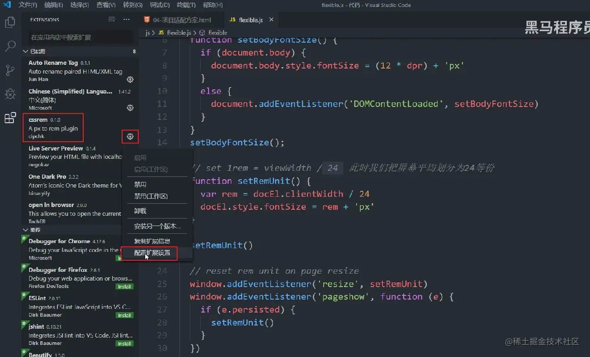The height and width of the screenshot is (357, 590).
Task: Open the gear menu for Chinese language pack
Action: point(130,108)
